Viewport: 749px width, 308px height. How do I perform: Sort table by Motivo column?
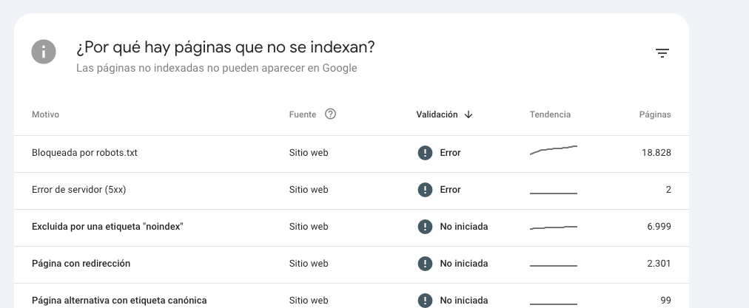(x=45, y=114)
